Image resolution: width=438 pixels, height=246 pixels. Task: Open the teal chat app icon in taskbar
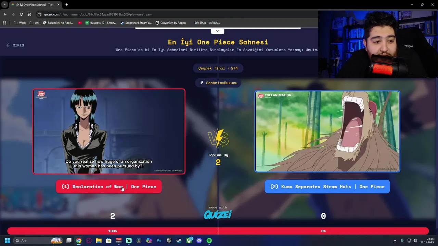(129, 241)
